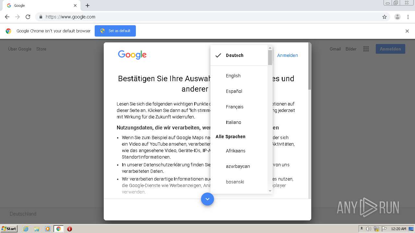Click the browser forward arrow
This screenshot has width=415, height=233.
[x=18, y=17]
